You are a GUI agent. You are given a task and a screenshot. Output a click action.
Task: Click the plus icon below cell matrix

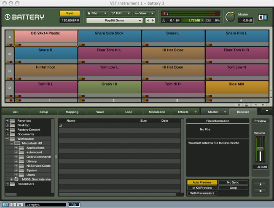[x=263, y=105]
